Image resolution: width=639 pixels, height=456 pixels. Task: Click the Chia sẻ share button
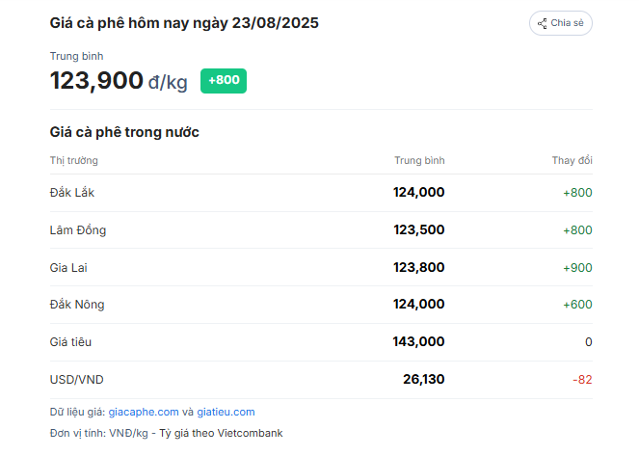click(x=560, y=23)
